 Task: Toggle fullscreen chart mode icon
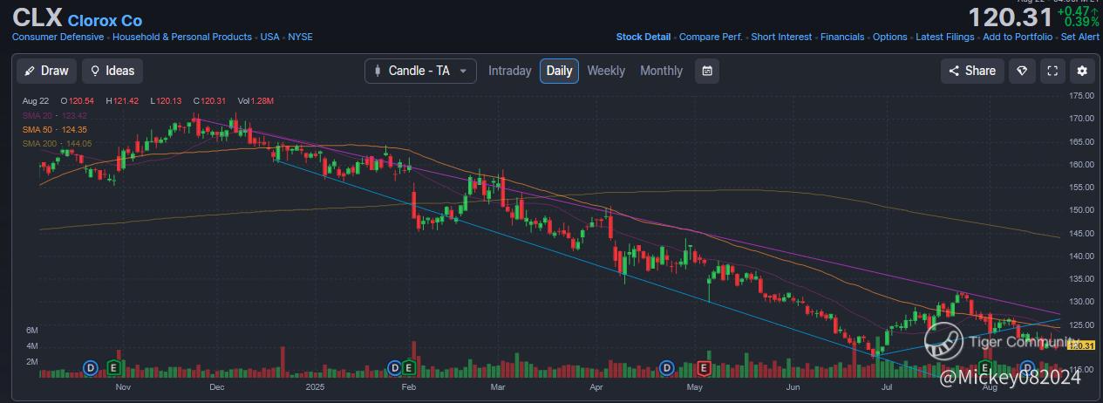pos(1052,71)
